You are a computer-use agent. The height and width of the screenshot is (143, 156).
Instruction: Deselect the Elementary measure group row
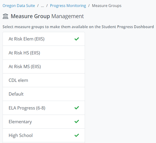pos(44,122)
